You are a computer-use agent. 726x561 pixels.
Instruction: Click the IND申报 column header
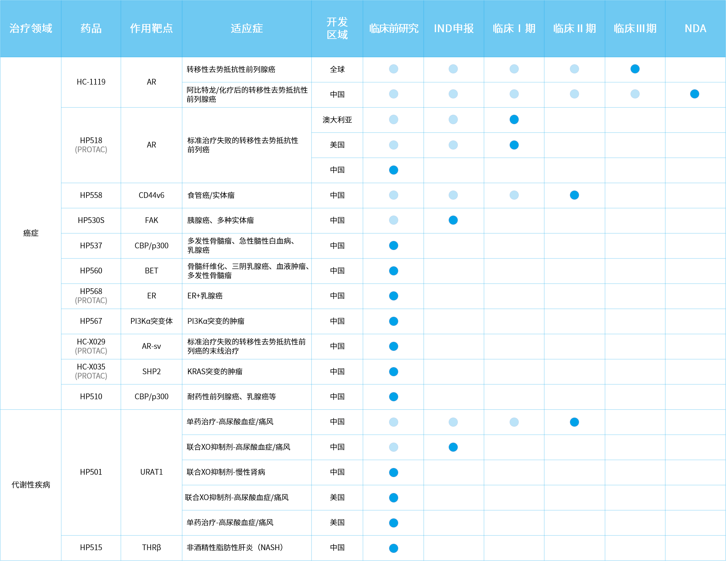454,28
